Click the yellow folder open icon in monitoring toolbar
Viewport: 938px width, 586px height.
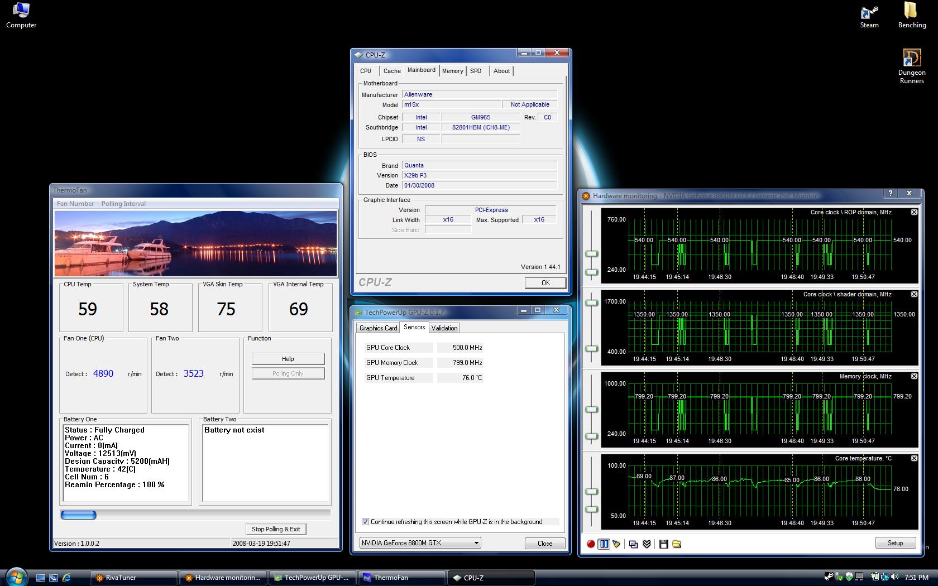click(x=677, y=544)
